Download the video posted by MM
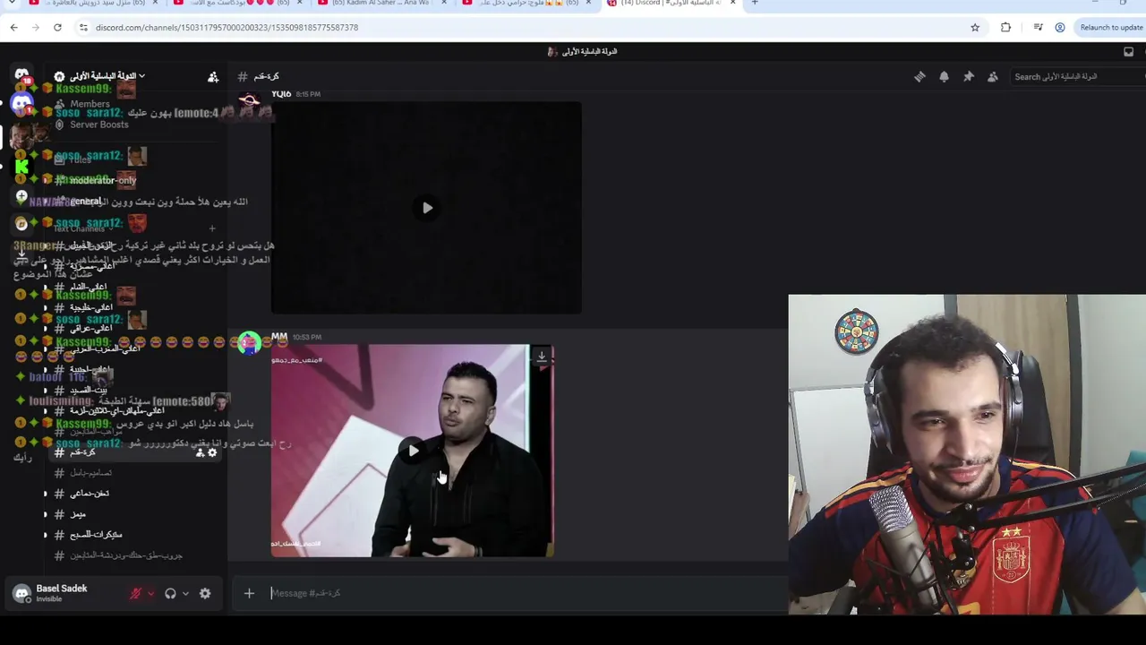The image size is (1146, 645). pos(542,357)
